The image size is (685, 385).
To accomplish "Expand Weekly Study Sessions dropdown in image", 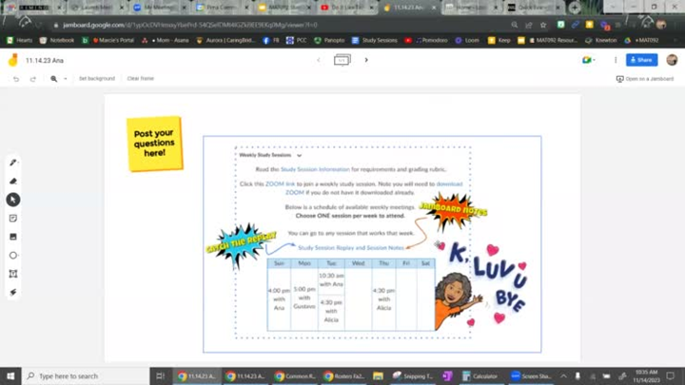I will [x=299, y=155].
